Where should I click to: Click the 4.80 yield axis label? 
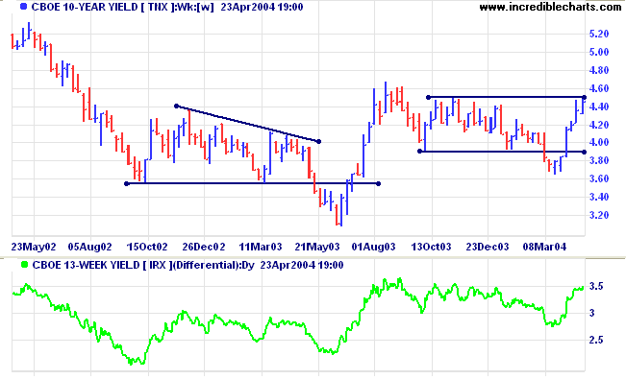pos(599,70)
